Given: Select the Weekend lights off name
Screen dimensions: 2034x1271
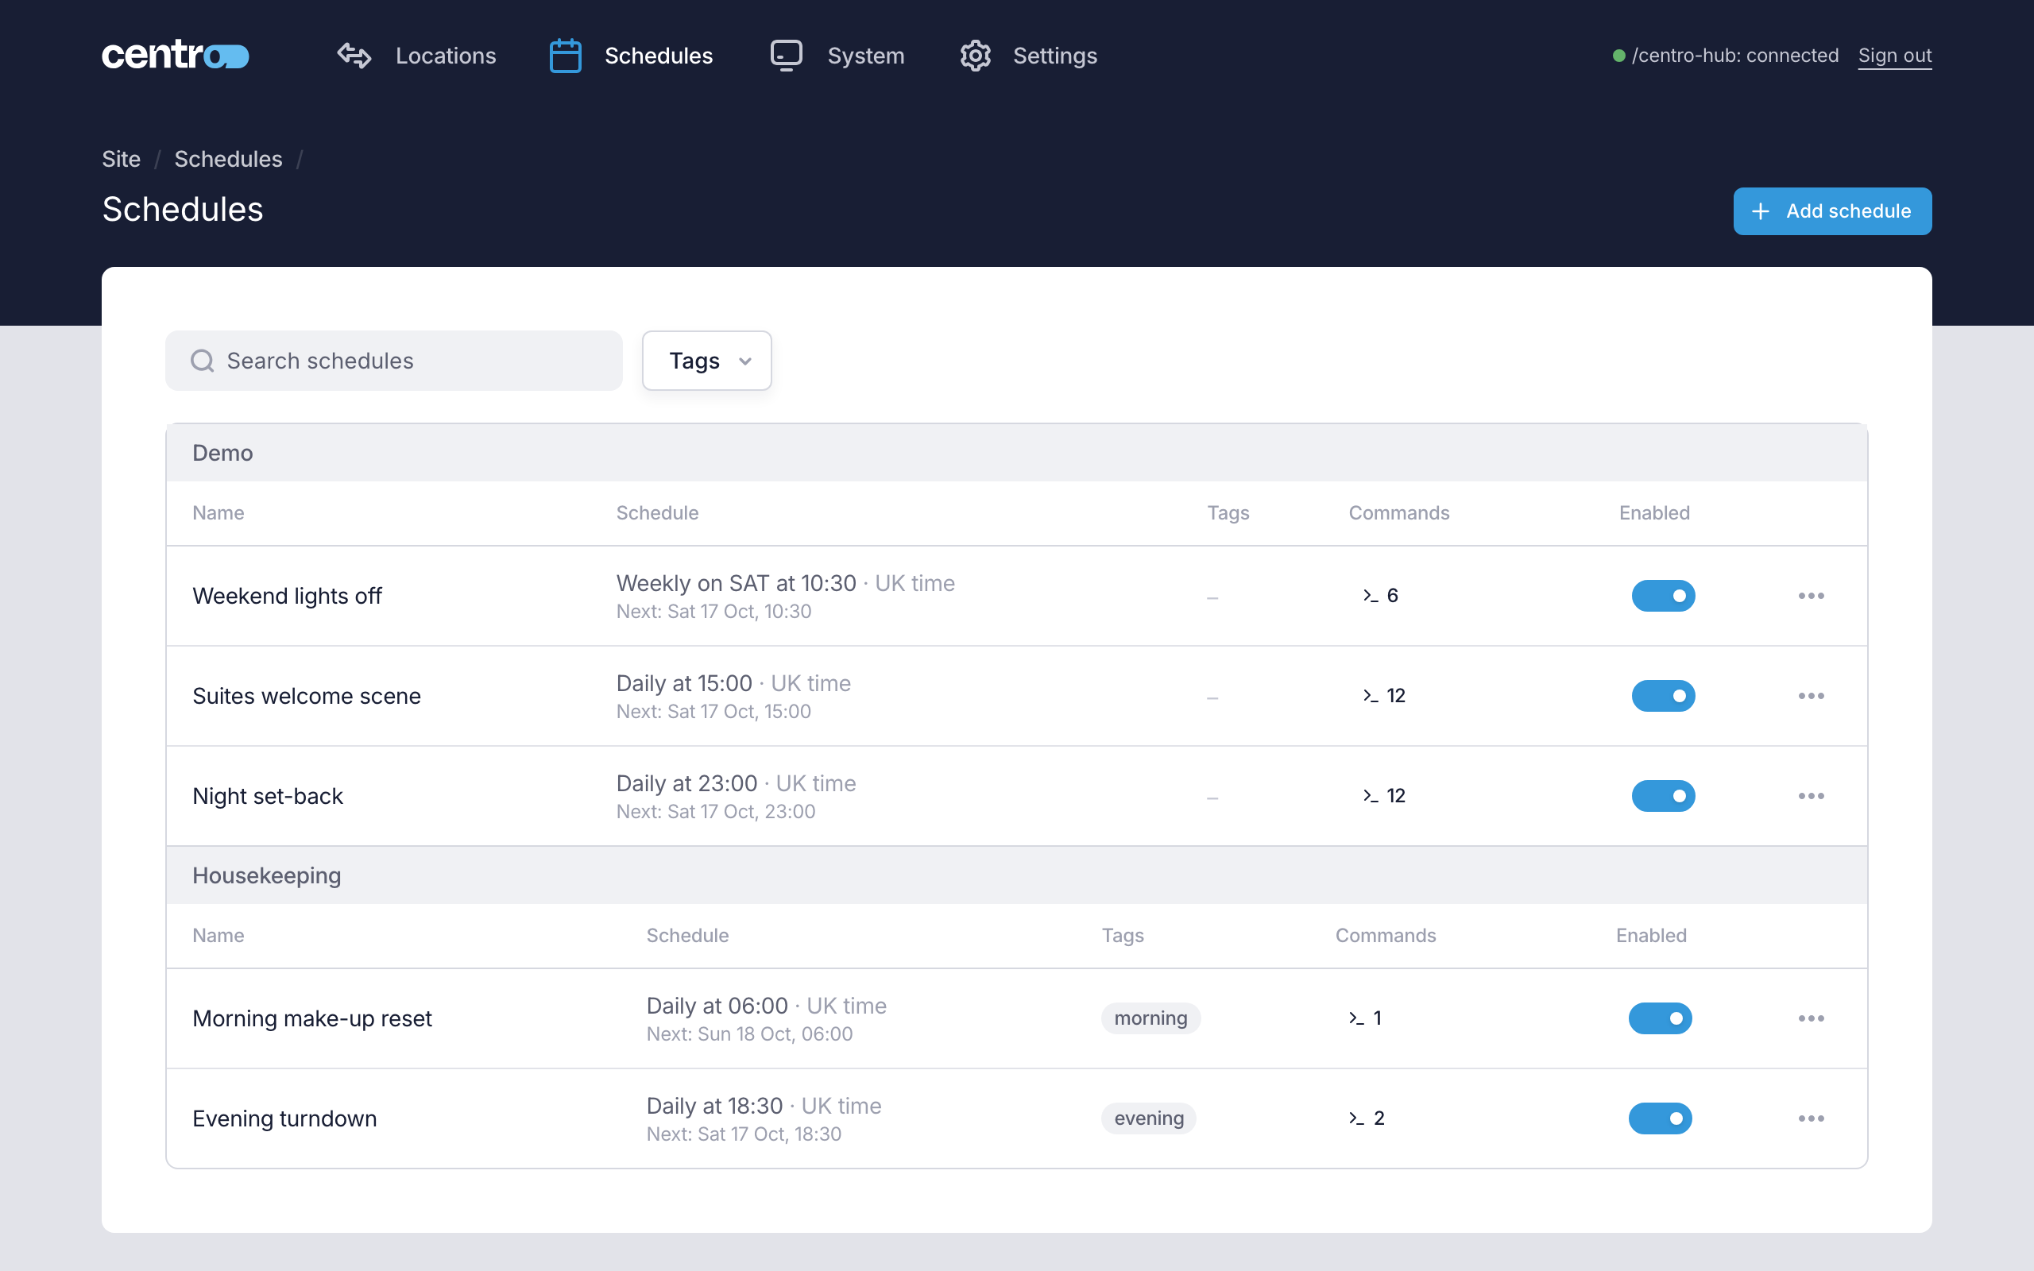Looking at the screenshot, I should tap(287, 596).
